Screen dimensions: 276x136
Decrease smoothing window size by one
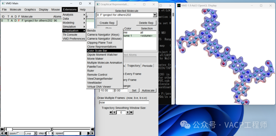pyautogui.click(x=114, y=113)
